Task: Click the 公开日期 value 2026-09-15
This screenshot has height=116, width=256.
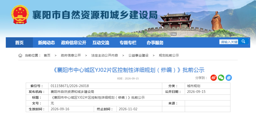Action: pos(196,92)
